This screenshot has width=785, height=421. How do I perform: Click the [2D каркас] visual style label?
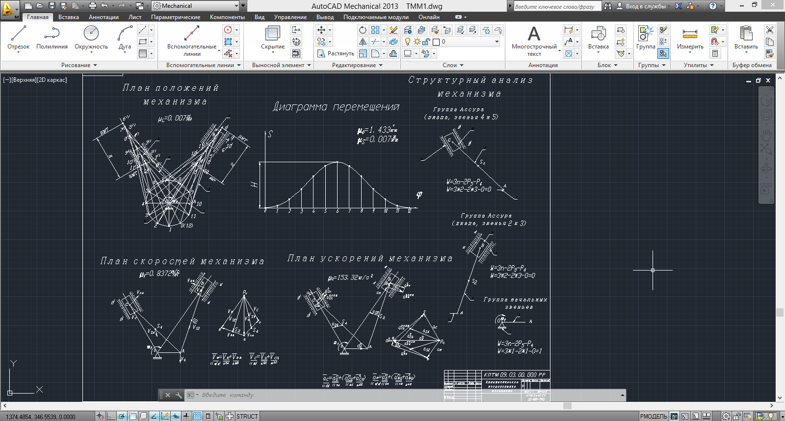(x=52, y=80)
